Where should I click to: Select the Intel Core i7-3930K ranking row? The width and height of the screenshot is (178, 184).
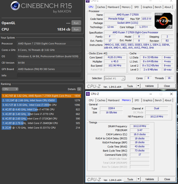point(41,105)
